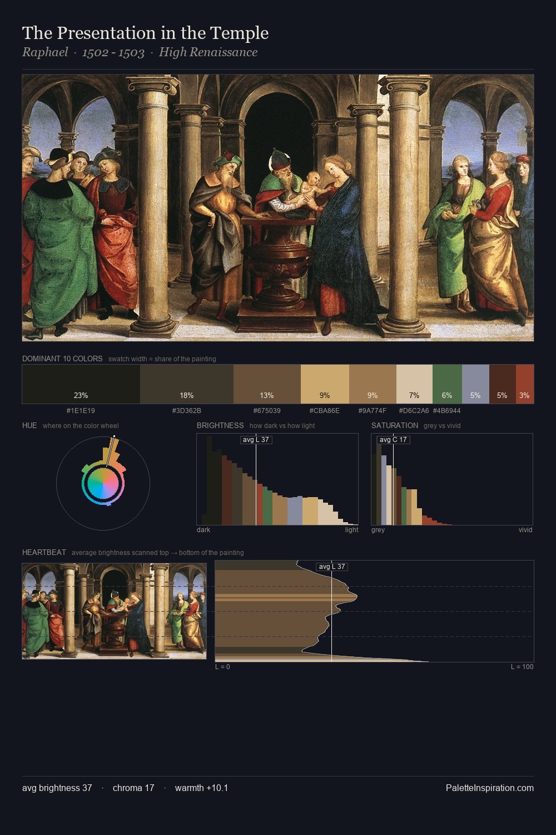
Task: Click the 'dark' brightness axis label
Action: 203,530
